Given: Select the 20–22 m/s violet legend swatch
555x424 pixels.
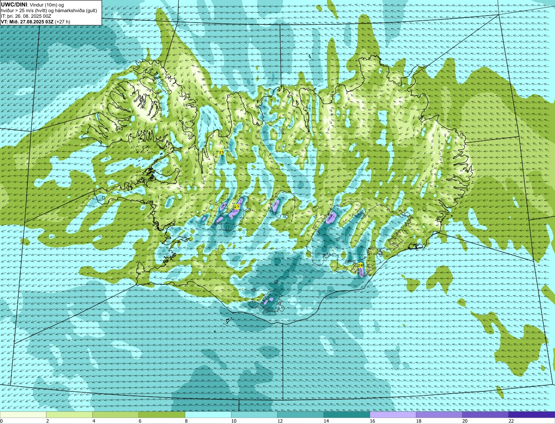Looking at the screenshot, I should [486, 414].
